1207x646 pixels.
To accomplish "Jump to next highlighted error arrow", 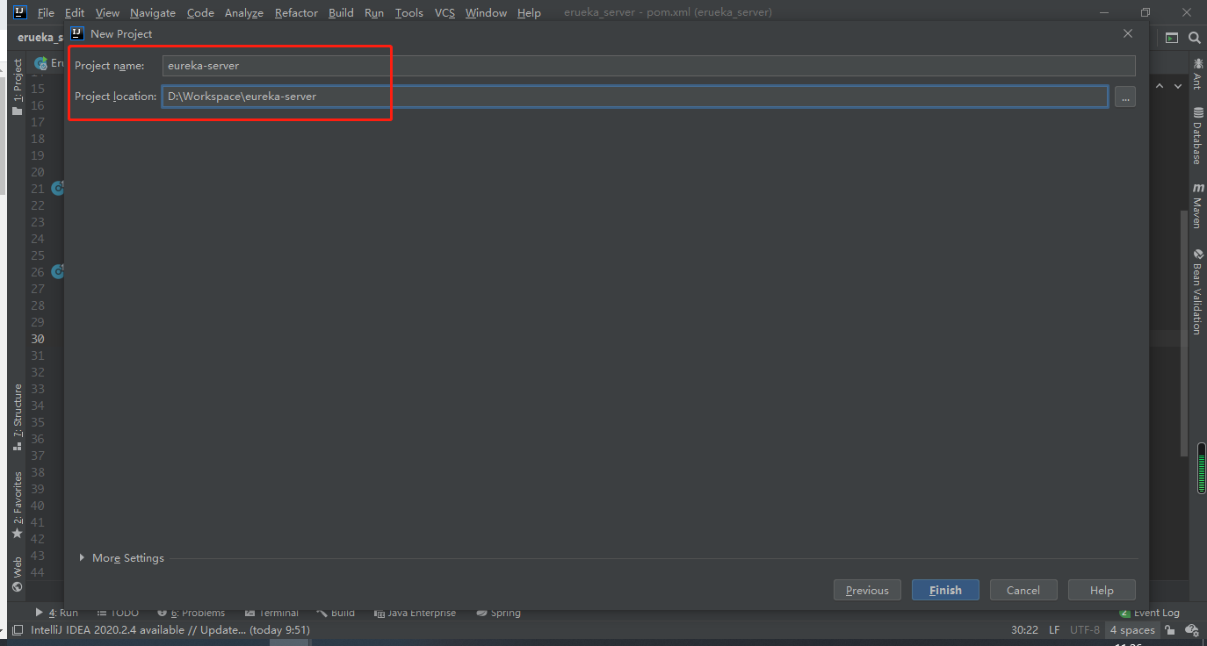I will pyautogui.click(x=1177, y=86).
